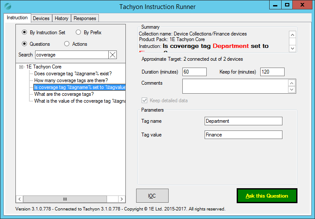Viewport: 315px width, 219px height.
Task: Open the Responses tab
Action: (x=85, y=18)
